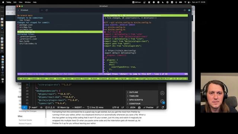This screenshot has width=238, height=134.
Task: Open VS Code Accounts icon
Action: click(x=162, y=93)
